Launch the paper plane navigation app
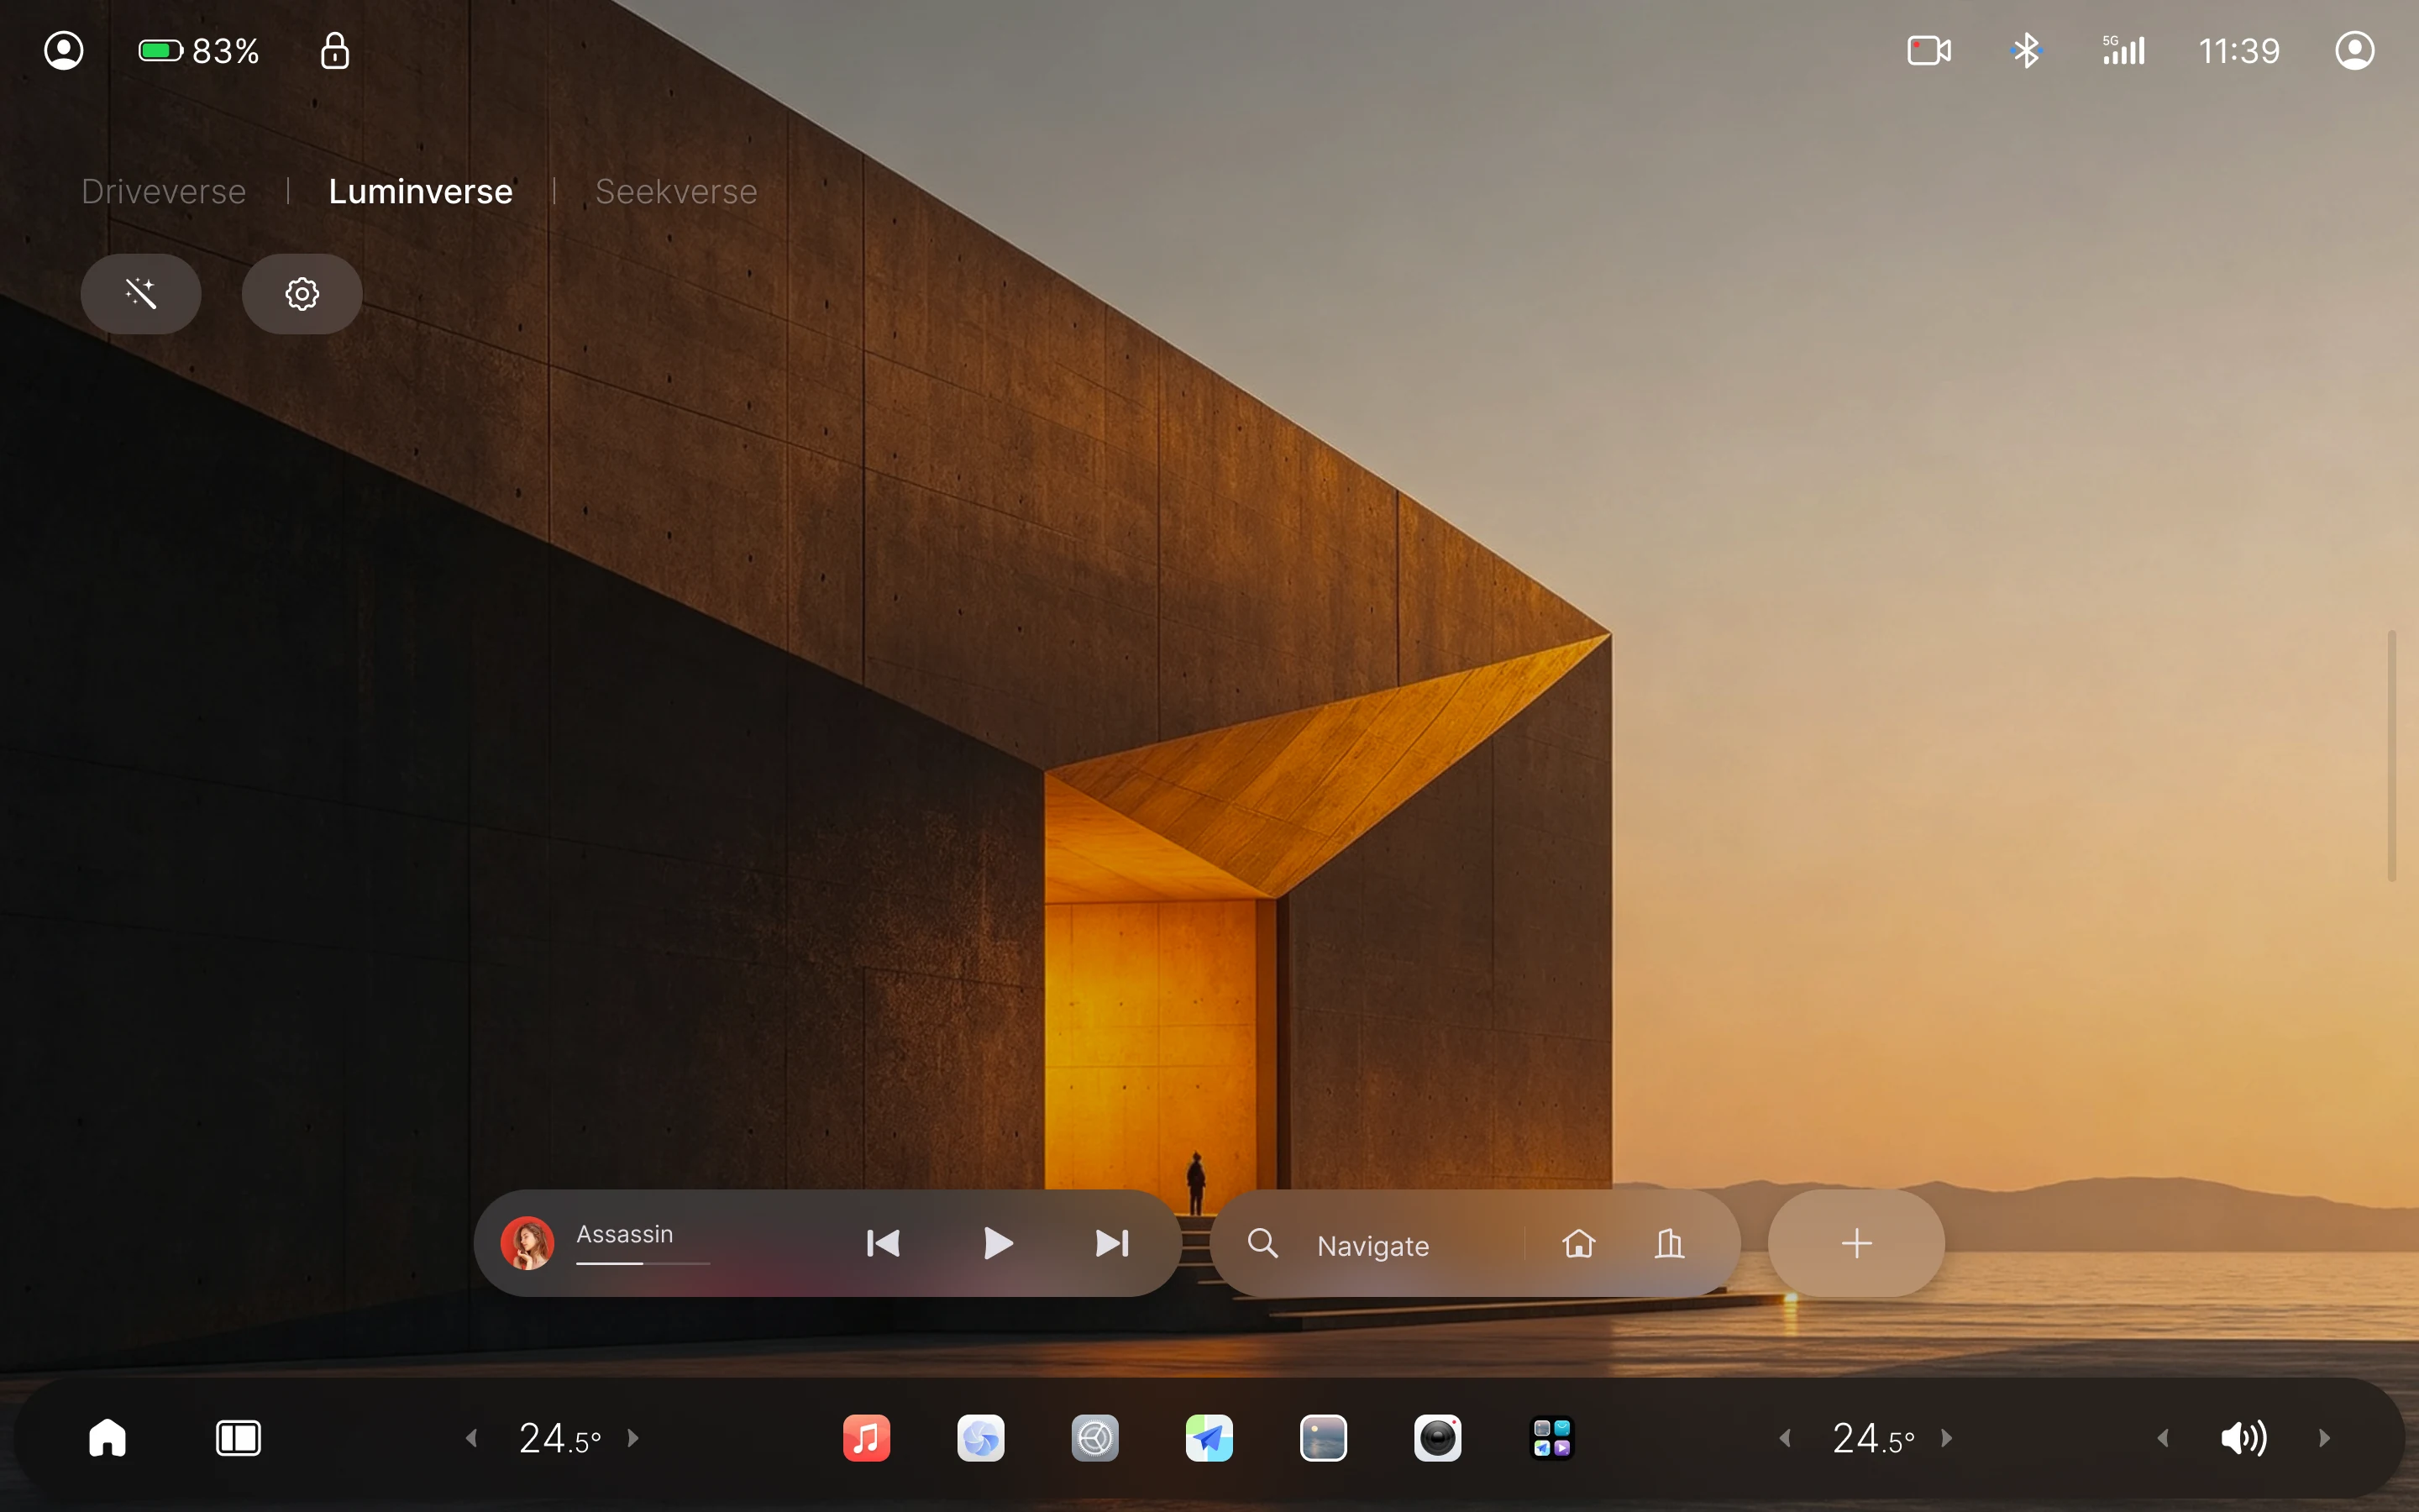The image size is (2419, 1512). coord(1209,1438)
